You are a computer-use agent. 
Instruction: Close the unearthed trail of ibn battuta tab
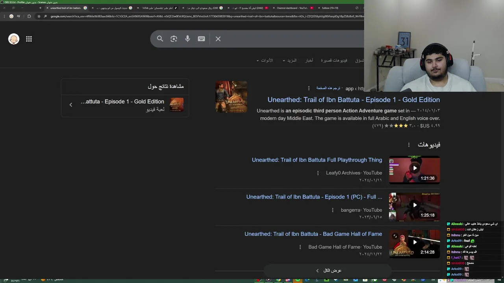pos(48,8)
